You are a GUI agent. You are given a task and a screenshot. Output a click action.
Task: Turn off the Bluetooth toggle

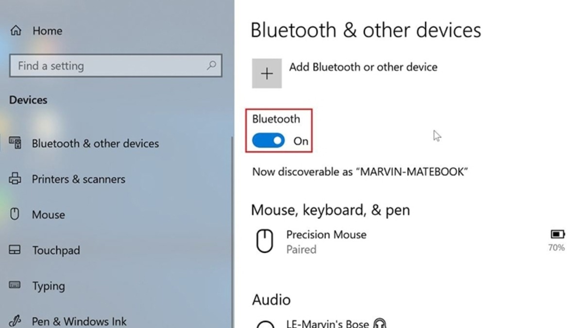(268, 141)
